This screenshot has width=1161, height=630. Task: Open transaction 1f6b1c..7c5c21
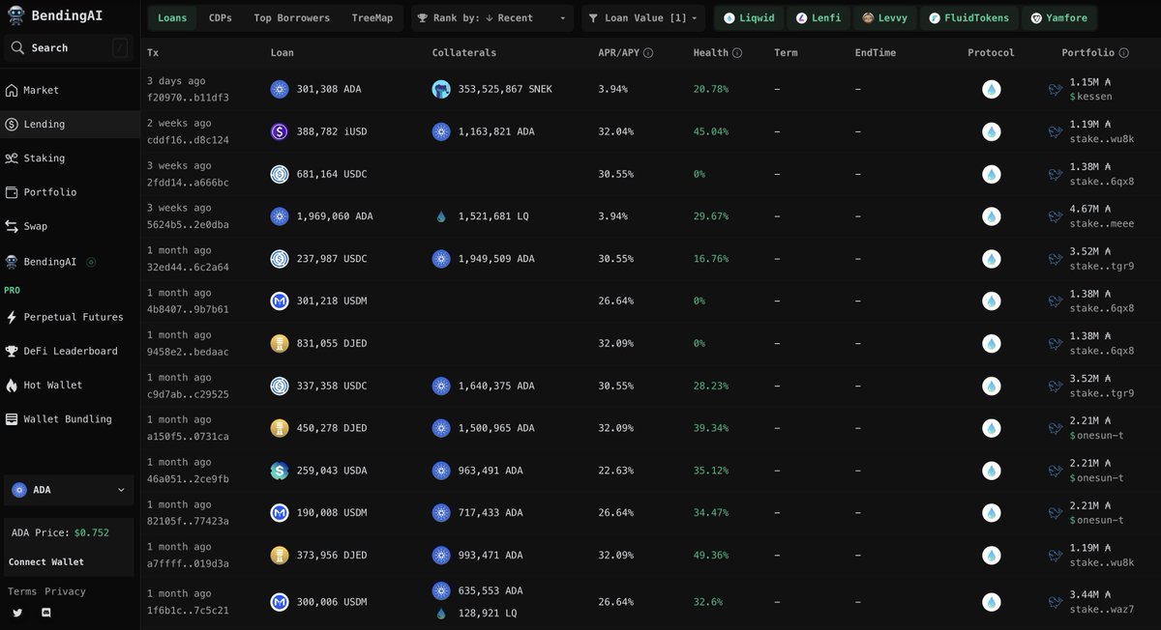pyautogui.click(x=188, y=610)
